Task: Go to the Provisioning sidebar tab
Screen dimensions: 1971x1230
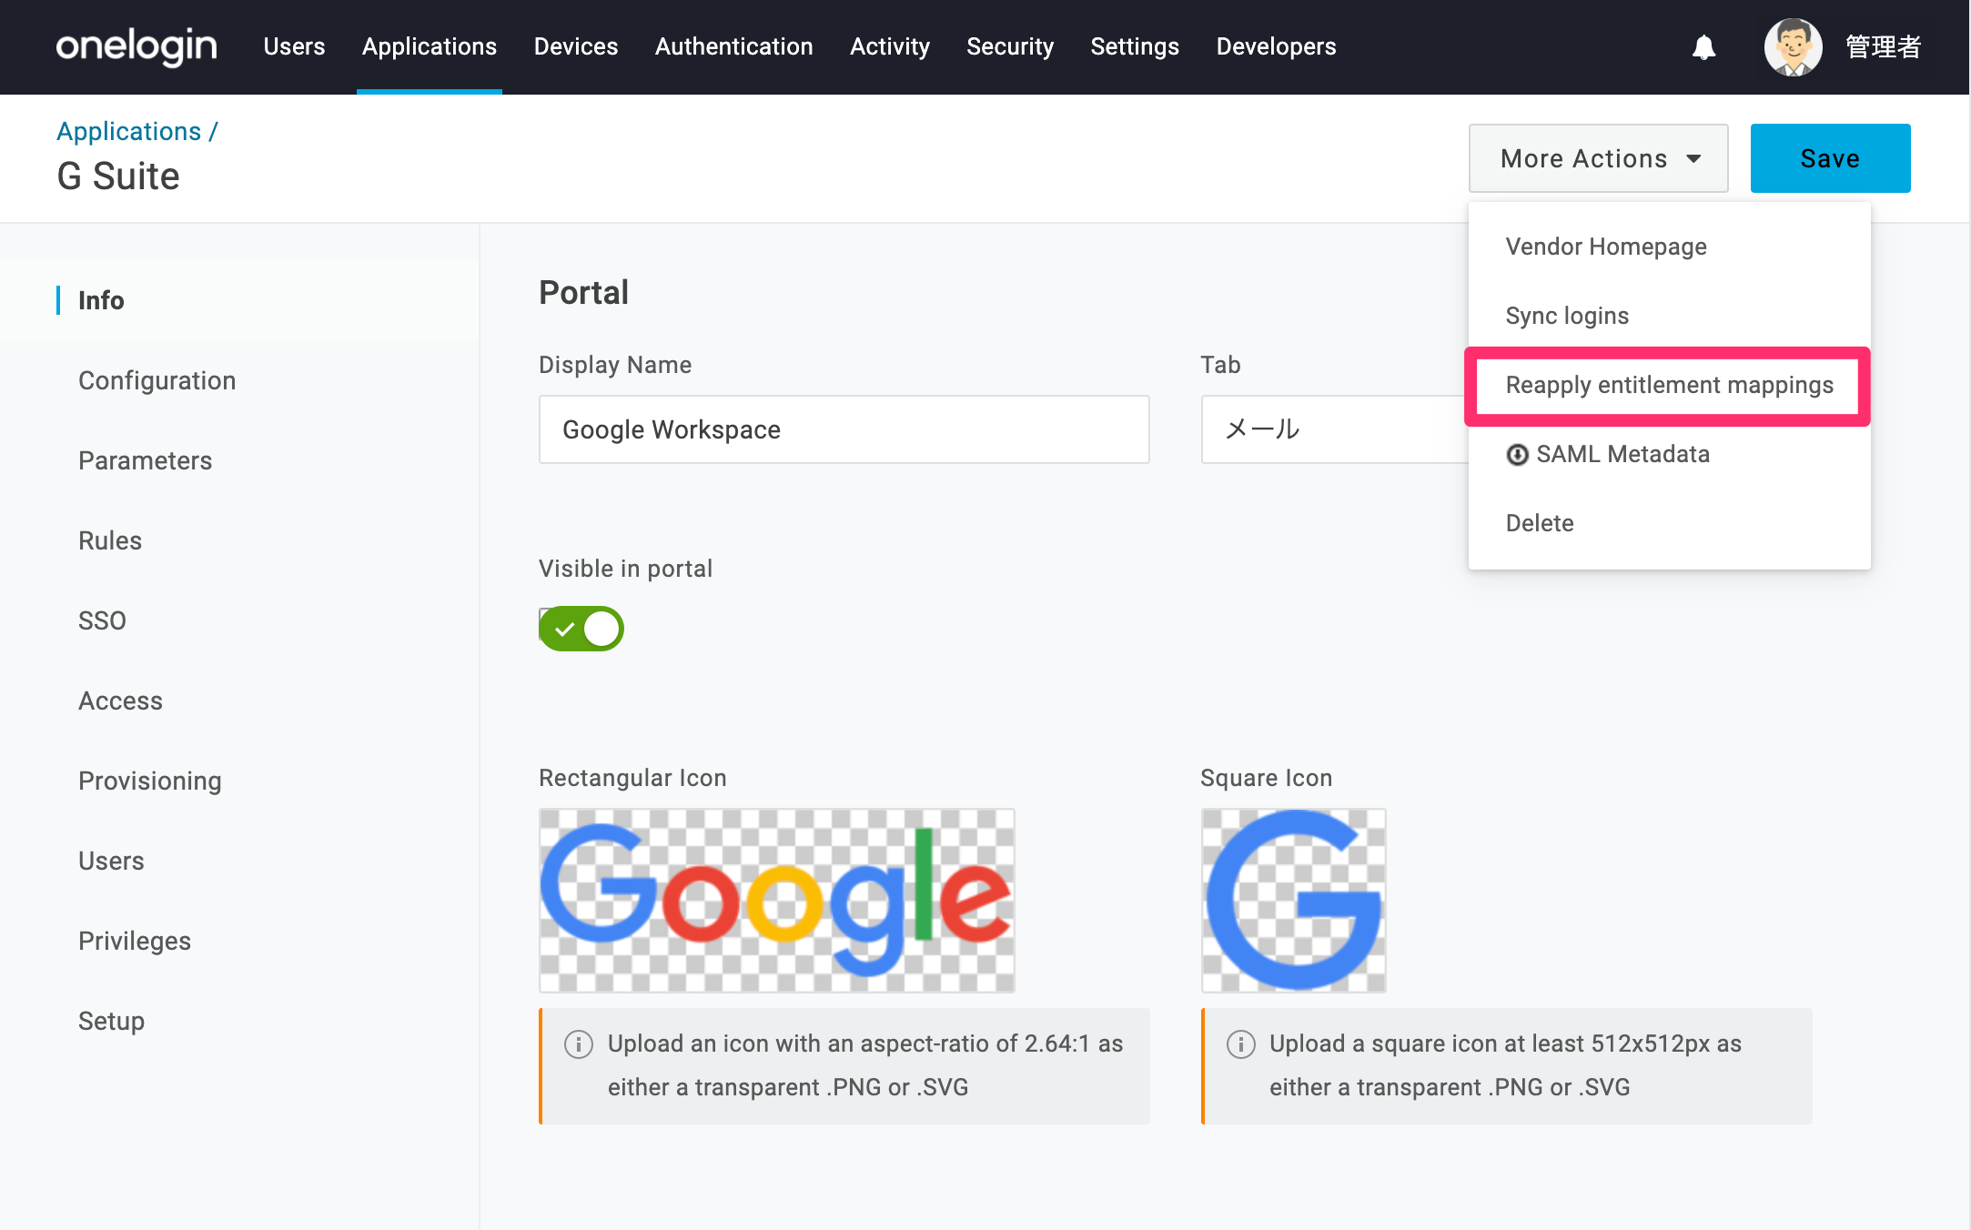Action: coord(150,781)
